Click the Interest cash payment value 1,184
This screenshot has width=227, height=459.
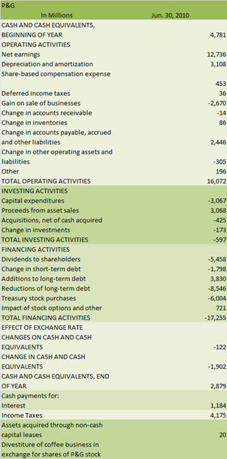coord(218,405)
